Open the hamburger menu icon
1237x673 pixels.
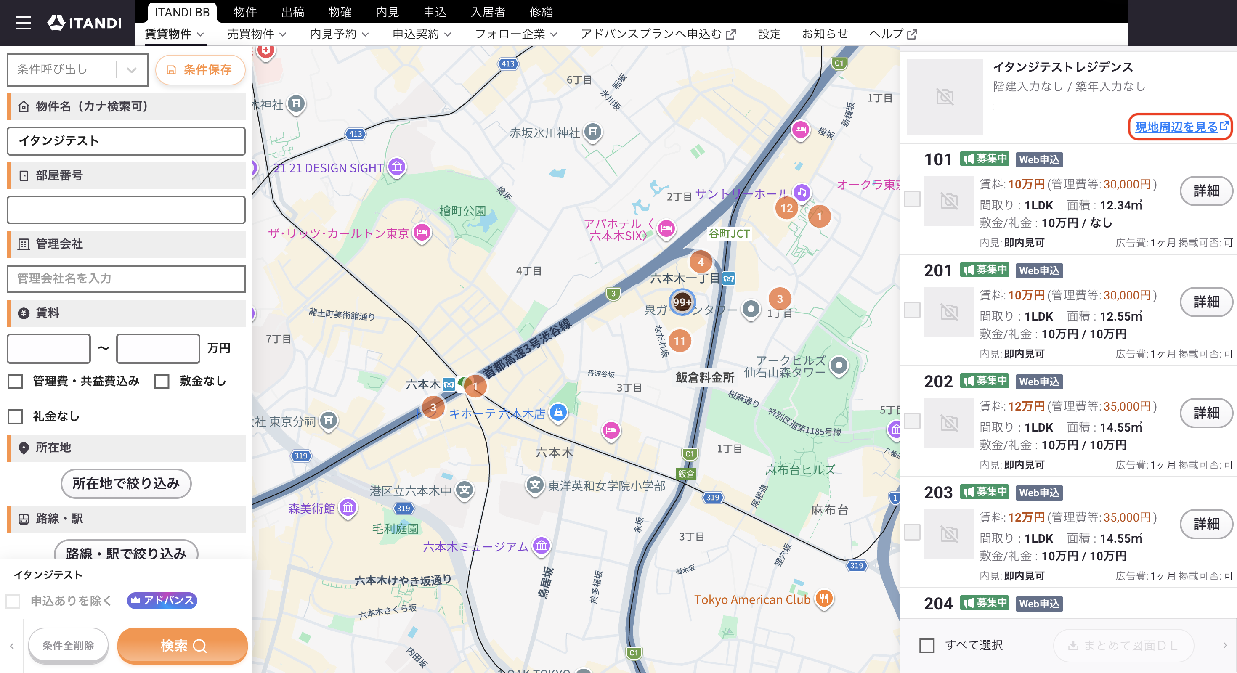[x=23, y=23]
